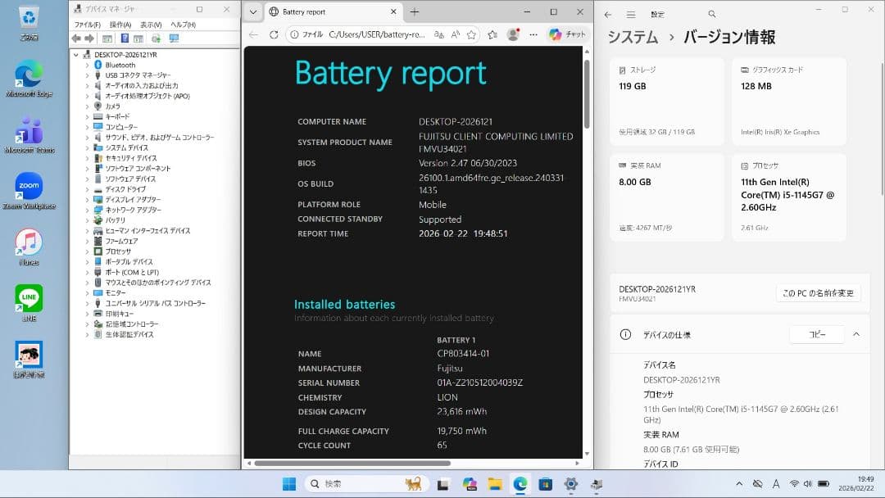Viewport: 885px width, 498px height.
Task: Open the help icon in Device Manager toolbar
Action: pos(125,38)
